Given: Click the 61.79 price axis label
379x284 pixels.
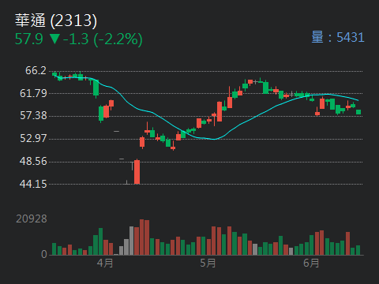Looking at the screenshot, I should (33, 93).
